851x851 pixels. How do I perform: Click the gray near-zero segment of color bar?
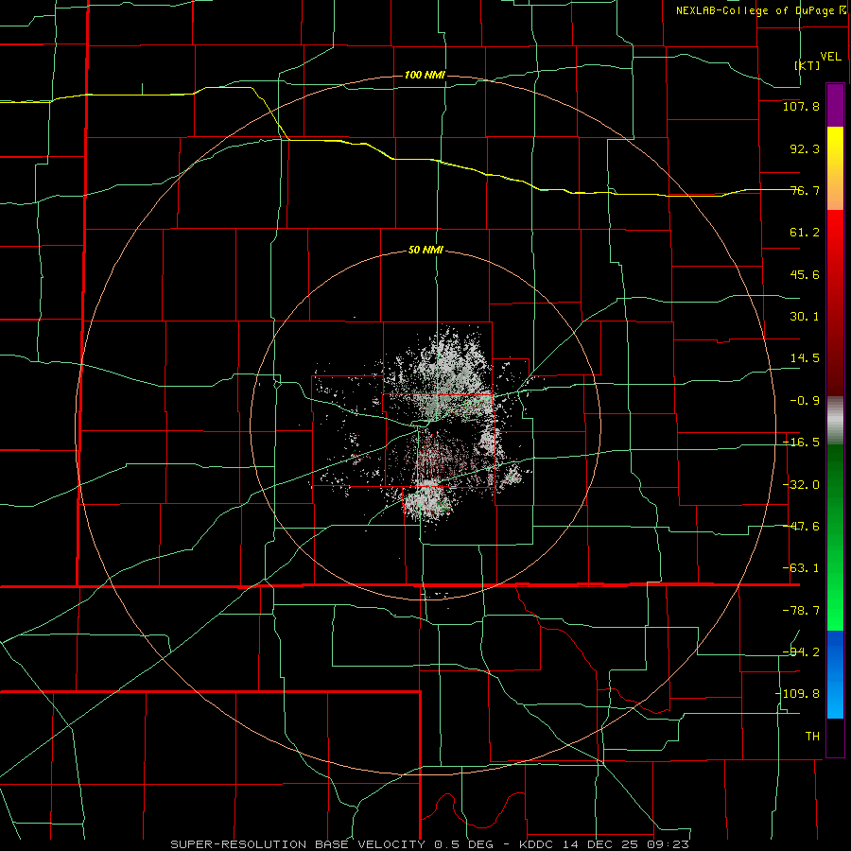tap(835, 421)
